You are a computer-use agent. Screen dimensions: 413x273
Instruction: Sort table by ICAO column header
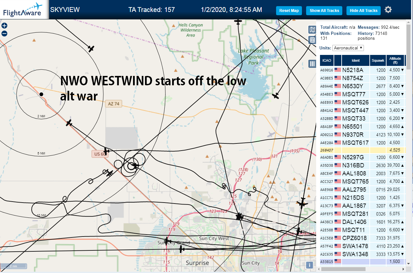click(x=326, y=60)
